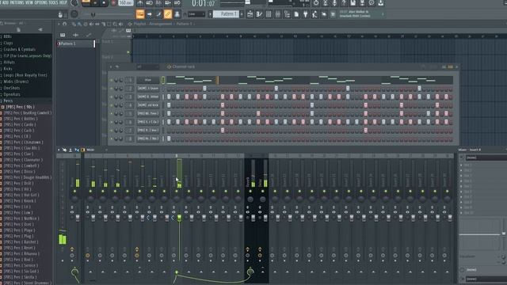507x285 pixels.
Task: Mute mixer track Insert 8
Action: [x=177, y=192]
